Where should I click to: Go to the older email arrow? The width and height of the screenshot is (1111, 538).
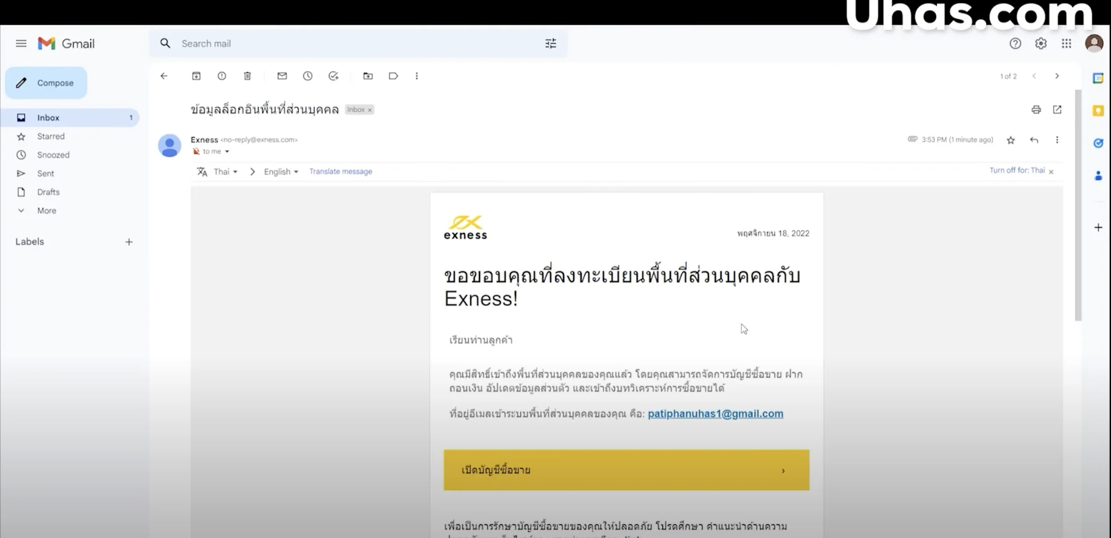tap(1057, 76)
